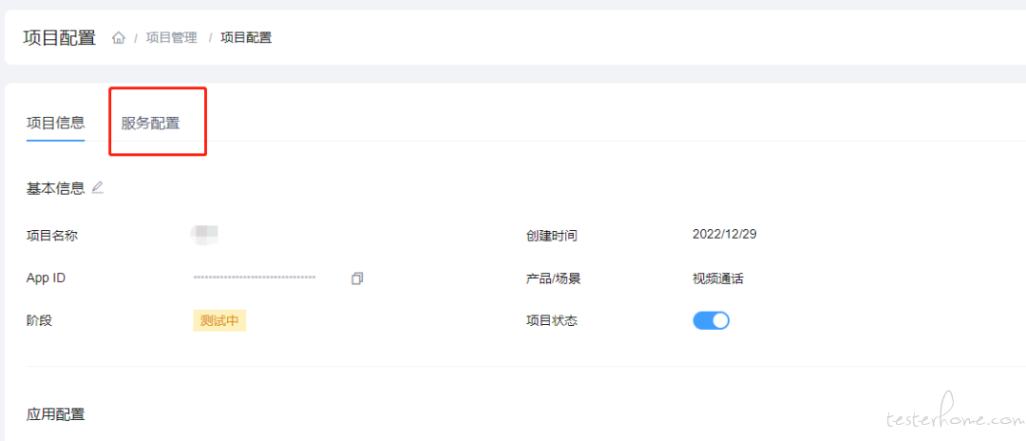This screenshot has height=441, width=1026.
Task: Copy the App ID with copy icon
Action: click(x=356, y=278)
